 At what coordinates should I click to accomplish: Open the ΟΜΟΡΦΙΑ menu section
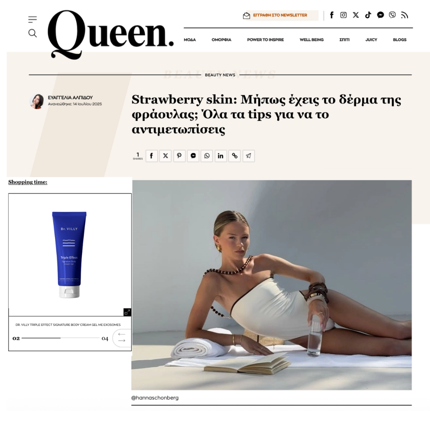(221, 40)
